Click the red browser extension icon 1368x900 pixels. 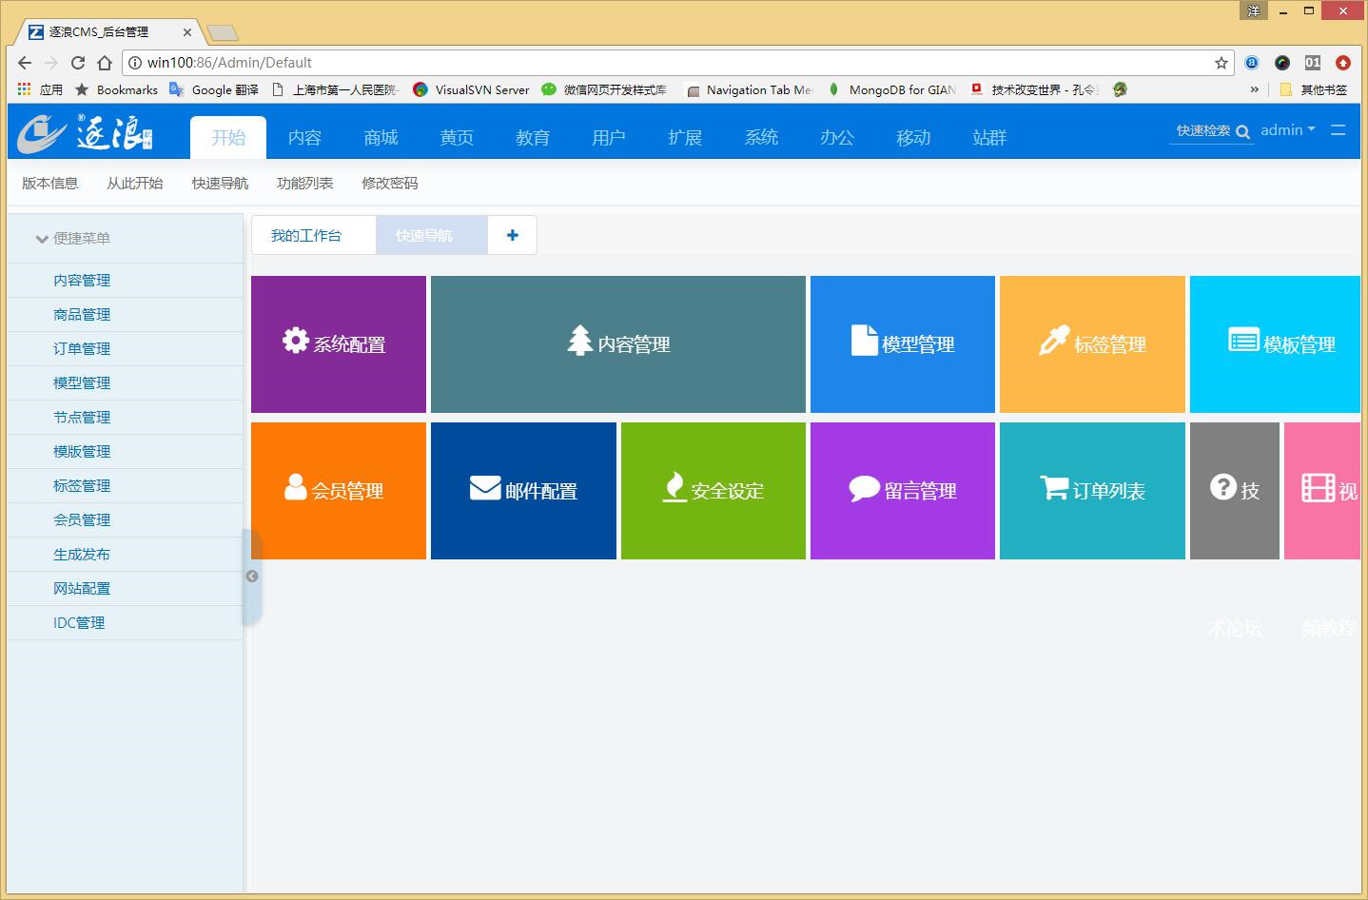pos(1343,63)
